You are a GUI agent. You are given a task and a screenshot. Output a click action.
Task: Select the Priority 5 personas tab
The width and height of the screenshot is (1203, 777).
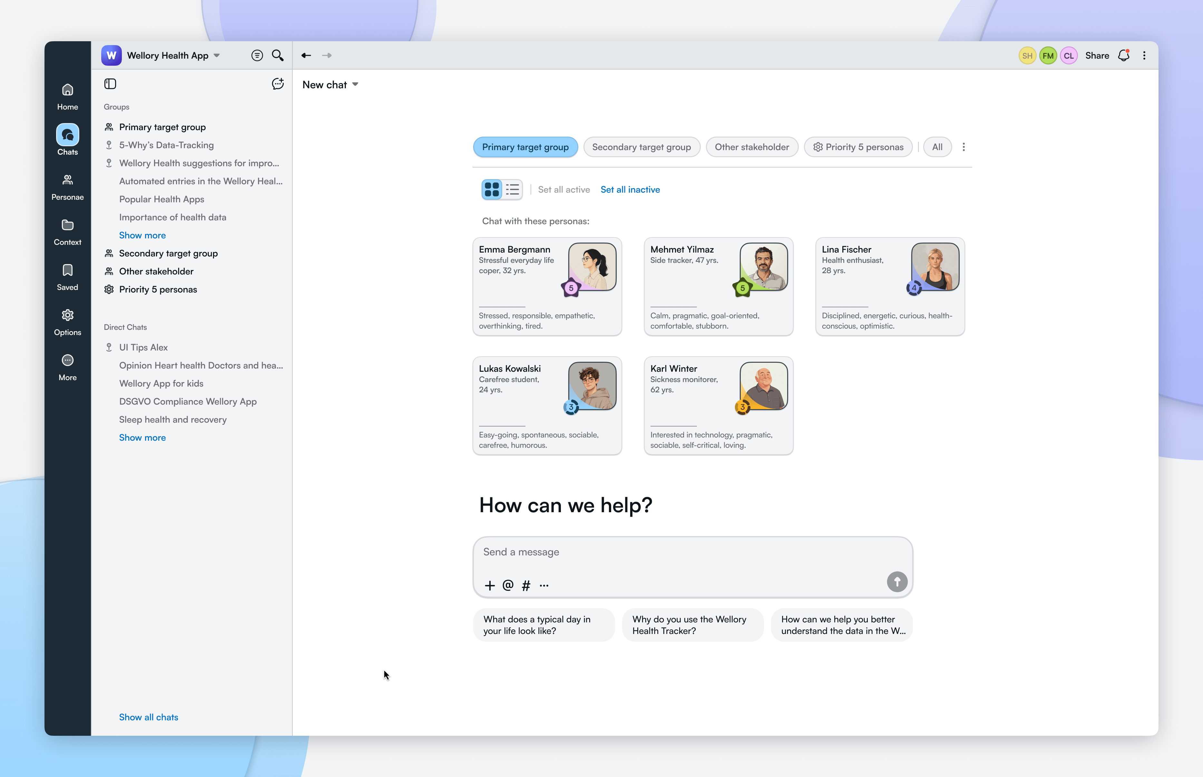tap(858, 147)
